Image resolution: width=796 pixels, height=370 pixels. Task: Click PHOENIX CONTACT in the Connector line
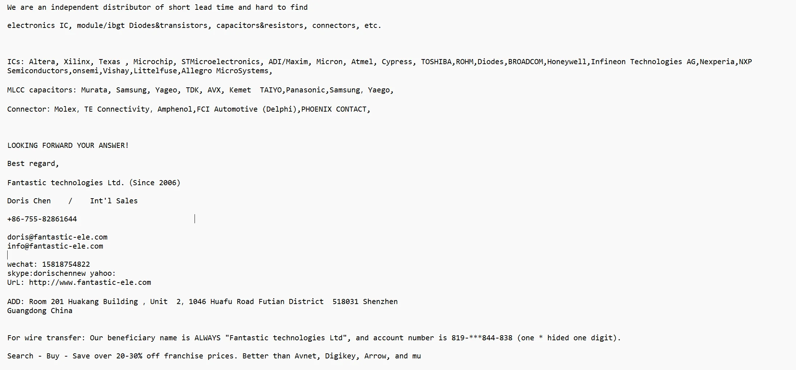(334, 109)
